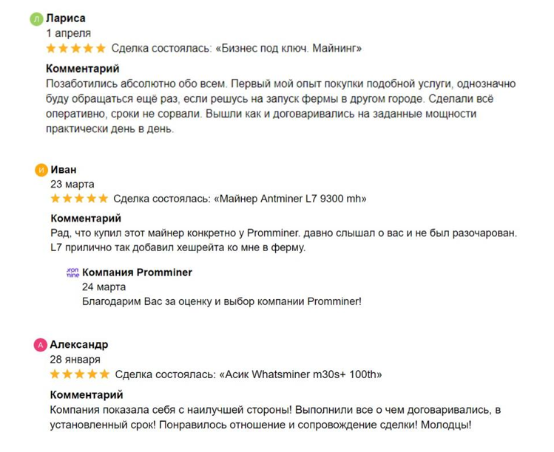Image resolution: width=554 pixels, height=452 pixels.
Task: Open reviewer name Иван
Action: tap(63, 169)
